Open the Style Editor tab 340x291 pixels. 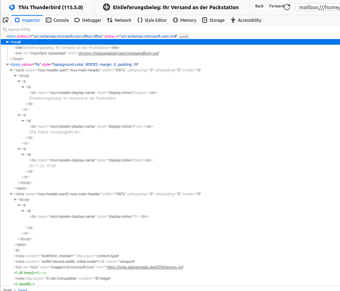tap(152, 20)
